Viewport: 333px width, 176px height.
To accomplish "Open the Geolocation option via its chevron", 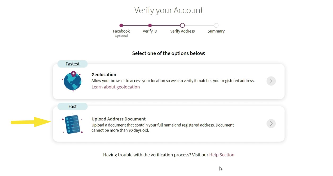I will pyautogui.click(x=271, y=81).
